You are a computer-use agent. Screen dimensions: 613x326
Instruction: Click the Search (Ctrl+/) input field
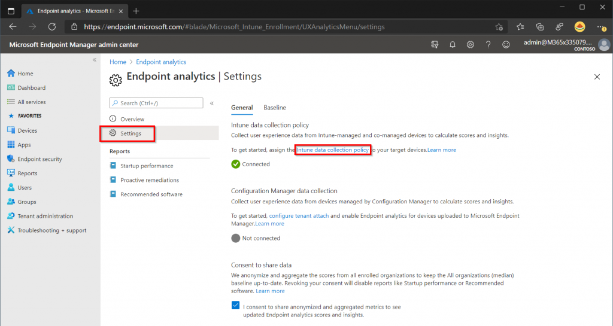(156, 103)
